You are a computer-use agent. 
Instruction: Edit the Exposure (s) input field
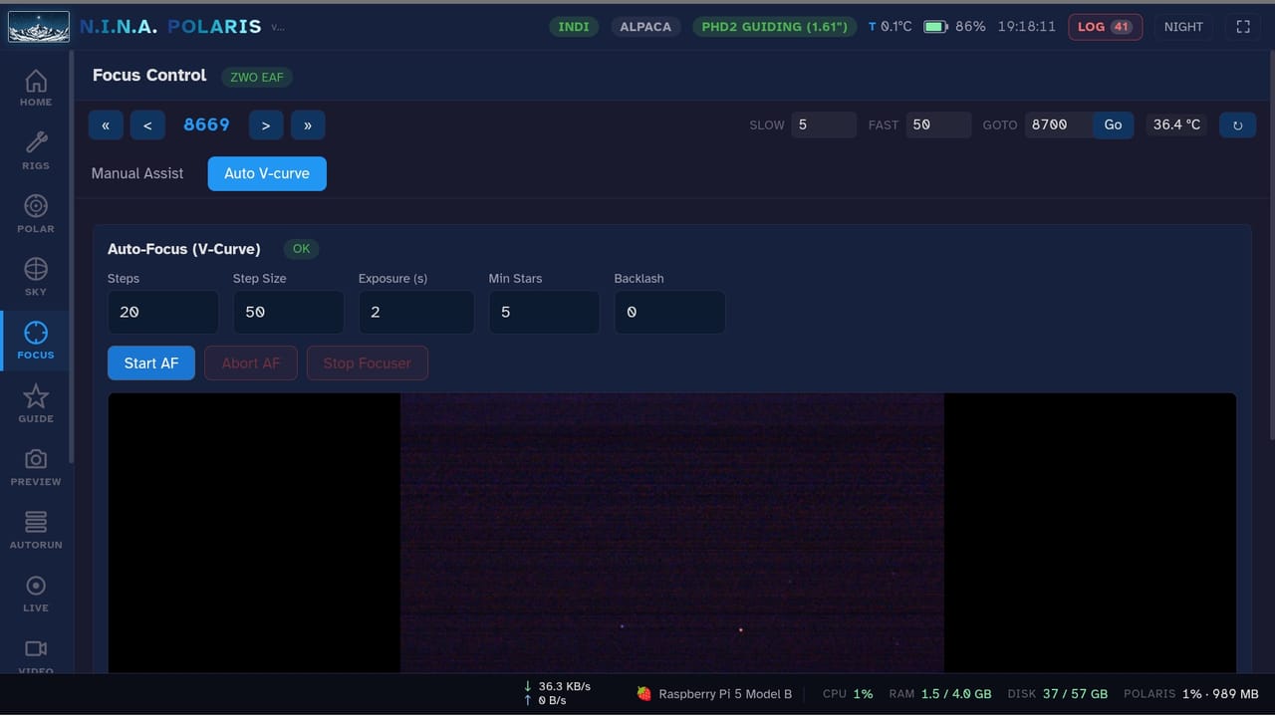pos(416,313)
